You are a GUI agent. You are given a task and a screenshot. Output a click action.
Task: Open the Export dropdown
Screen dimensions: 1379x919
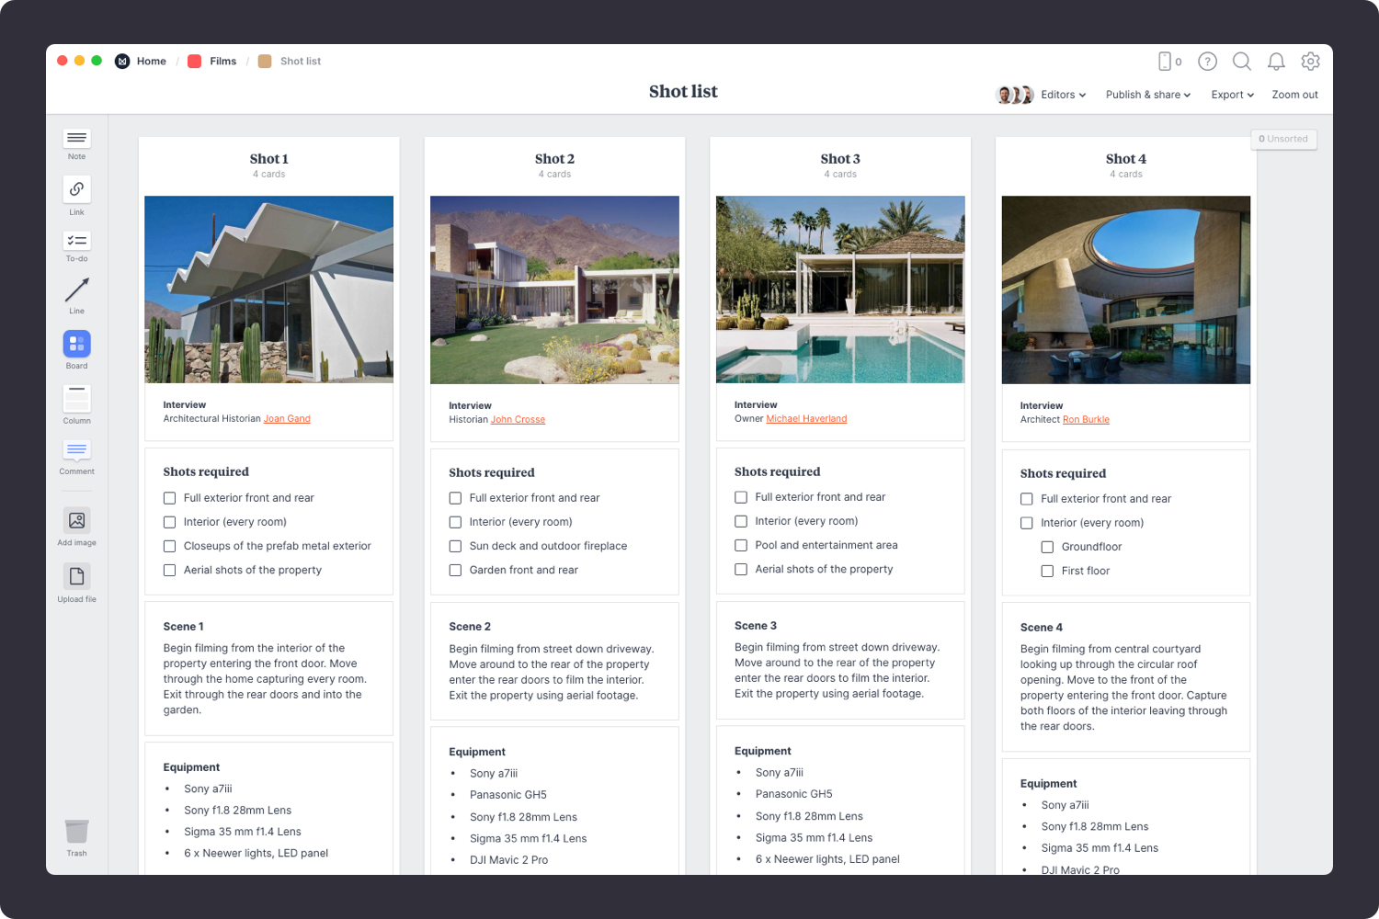(1232, 95)
